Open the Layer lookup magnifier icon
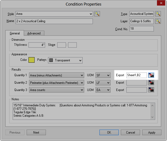 point(158,21)
